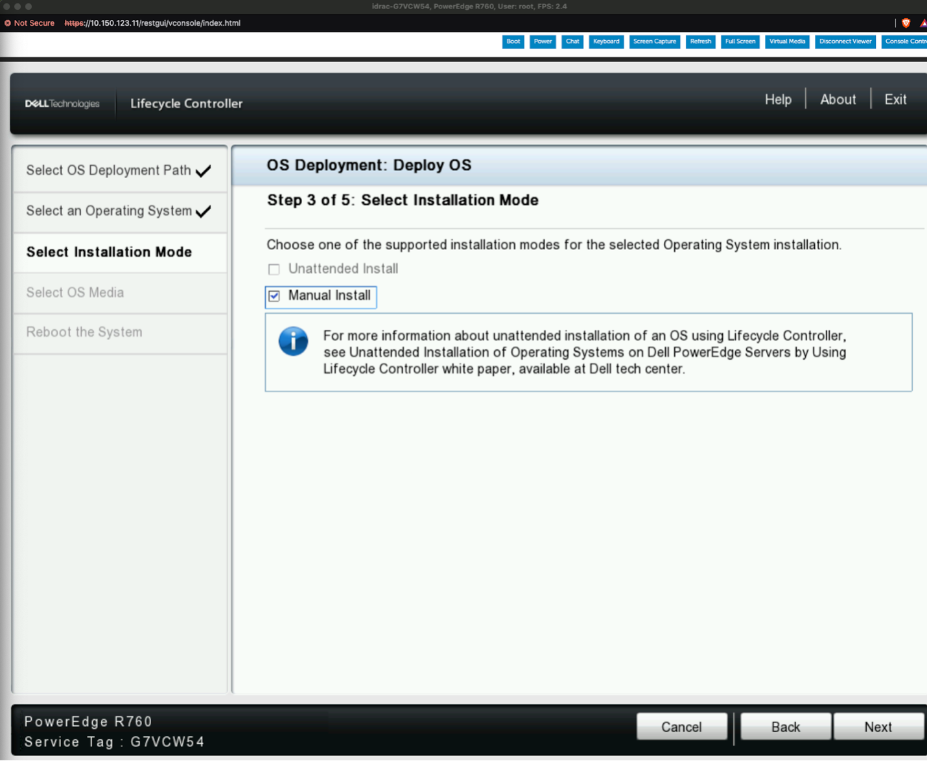Enable the Unattended Install checkbox
Viewport: 927px width, 762px height.
(274, 269)
